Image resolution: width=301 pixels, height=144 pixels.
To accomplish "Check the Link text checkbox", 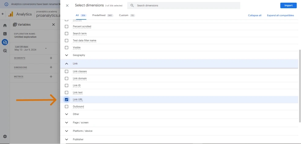I will (x=66, y=93).
